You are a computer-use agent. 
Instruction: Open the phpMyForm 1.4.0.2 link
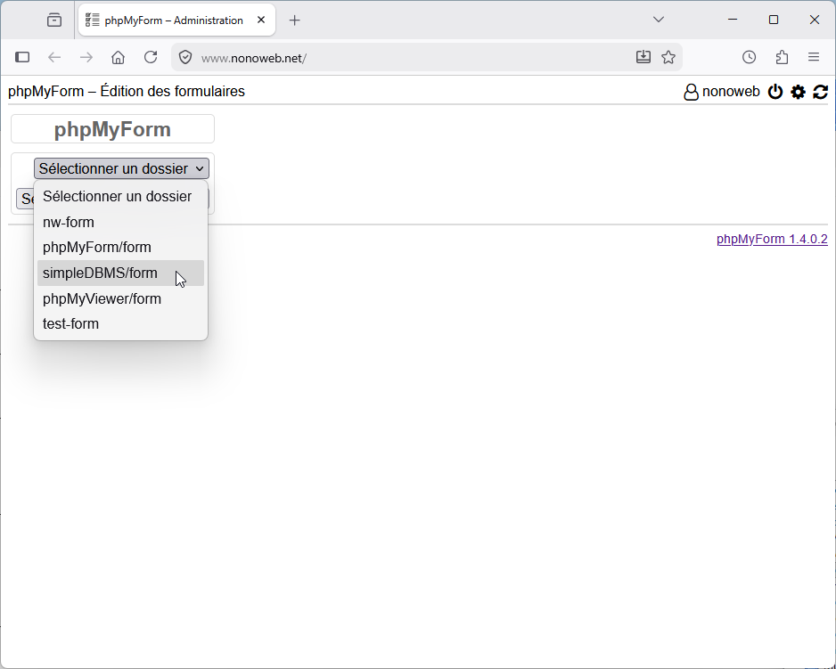click(x=772, y=239)
